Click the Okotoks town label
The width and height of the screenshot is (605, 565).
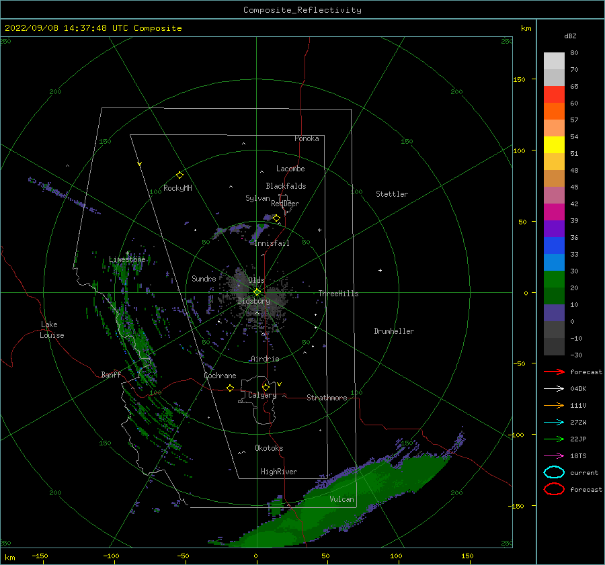269,448
